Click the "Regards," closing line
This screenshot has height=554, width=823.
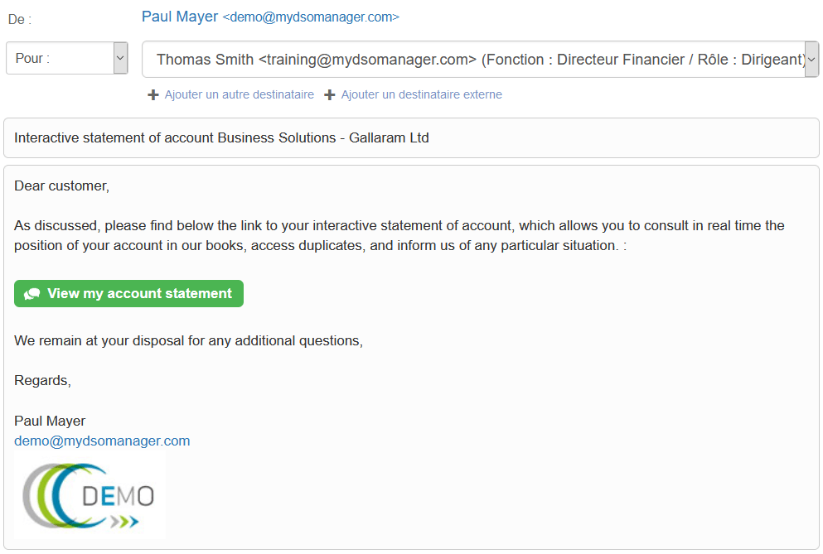click(43, 381)
